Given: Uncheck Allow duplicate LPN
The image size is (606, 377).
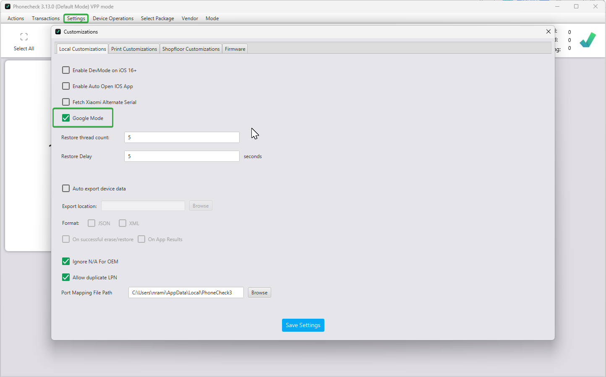Looking at the screenshot, I should [66, 277].
